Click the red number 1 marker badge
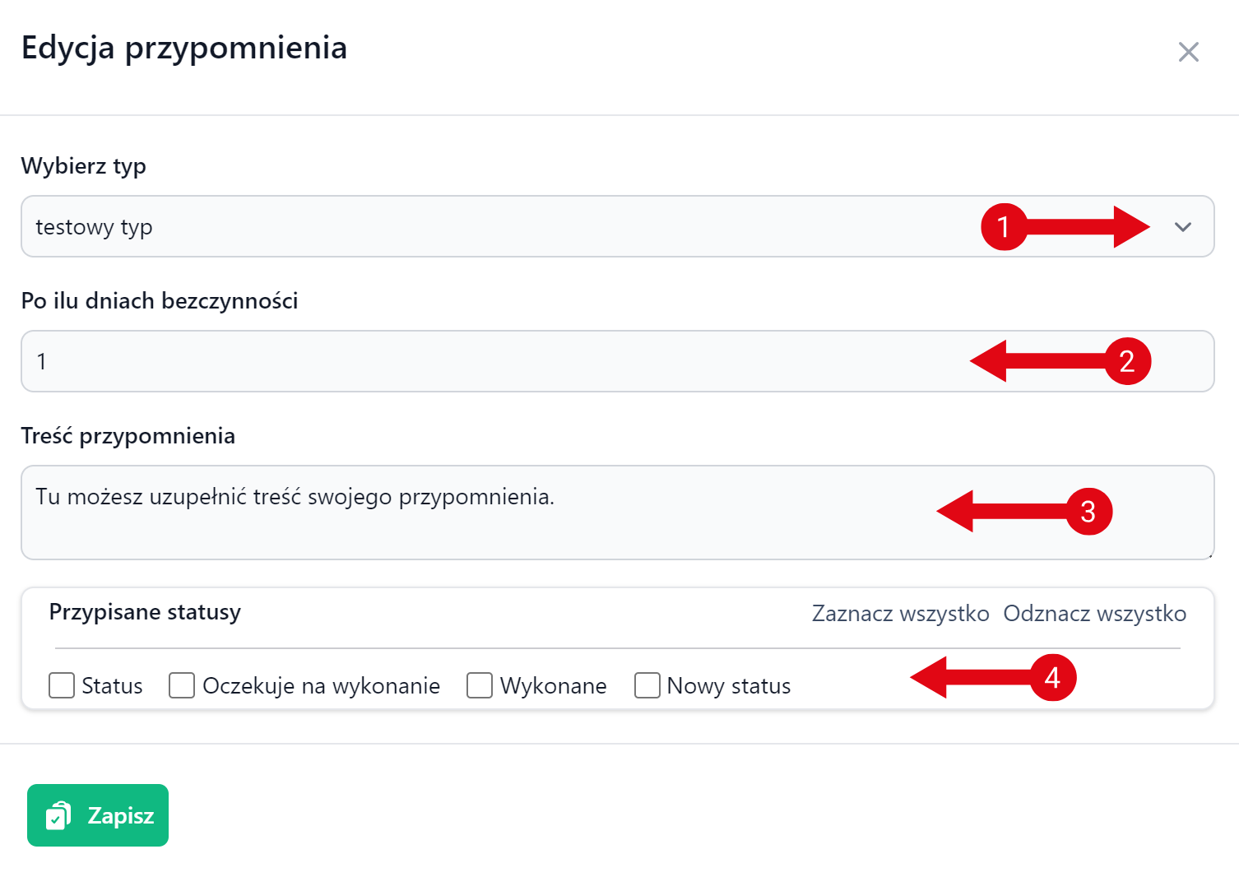 (1004, 226)
